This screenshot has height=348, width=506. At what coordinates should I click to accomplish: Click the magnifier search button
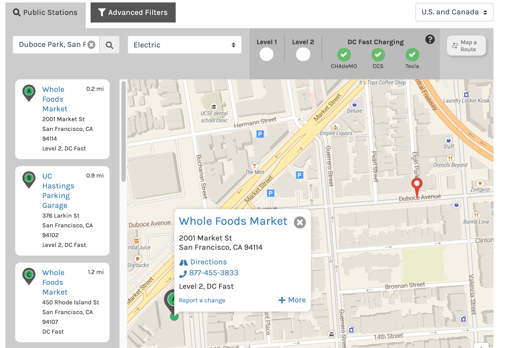point(109,45)
